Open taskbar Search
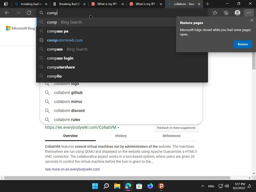 point(106,186)
